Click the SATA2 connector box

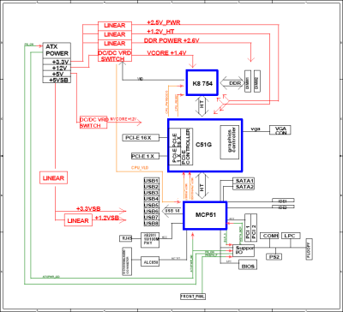(244, 187)
